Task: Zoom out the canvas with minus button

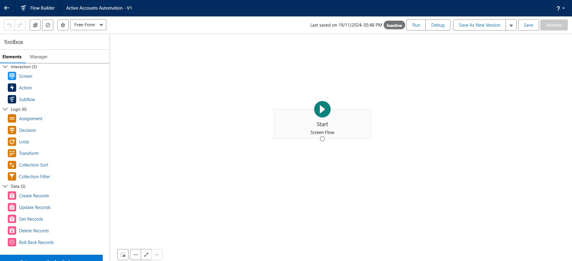Action: [136, 255]
